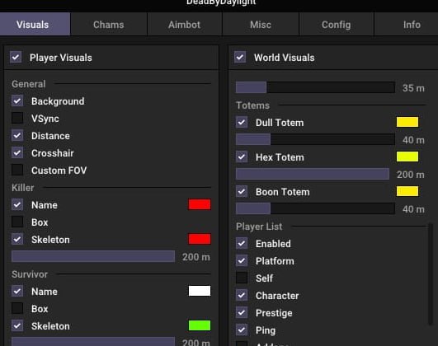Screen dimensions: 438x346
Task: Toggle the Hex Totem checkbox
Action: point(242,157)
